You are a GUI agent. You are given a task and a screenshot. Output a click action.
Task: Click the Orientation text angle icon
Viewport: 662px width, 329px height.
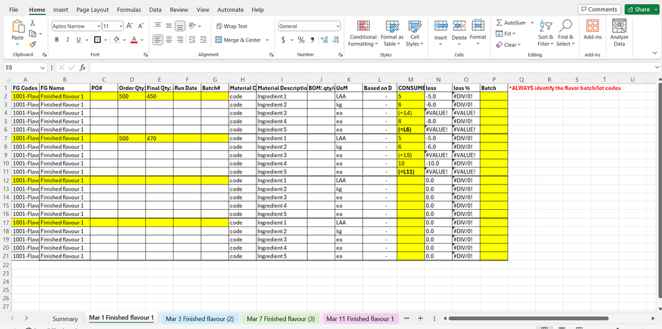pos(192,26)
